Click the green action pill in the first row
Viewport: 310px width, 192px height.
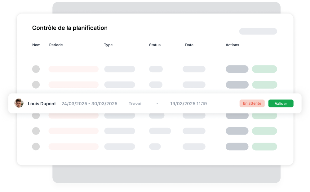pyautogui.click(x=264, y=69)
